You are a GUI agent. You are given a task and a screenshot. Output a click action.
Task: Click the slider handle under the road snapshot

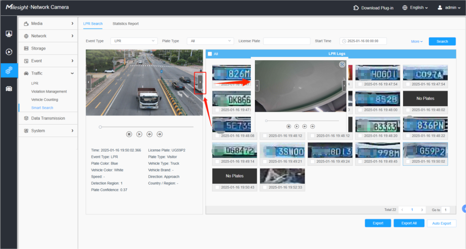click(x=100, y=127)
